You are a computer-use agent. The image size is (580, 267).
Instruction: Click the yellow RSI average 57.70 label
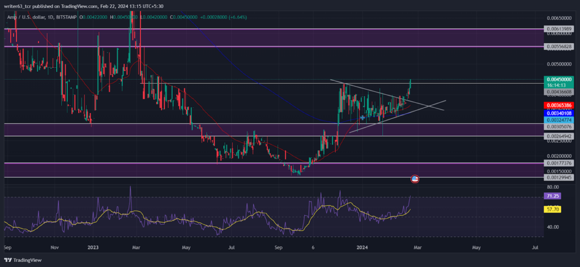pos(553,209)
